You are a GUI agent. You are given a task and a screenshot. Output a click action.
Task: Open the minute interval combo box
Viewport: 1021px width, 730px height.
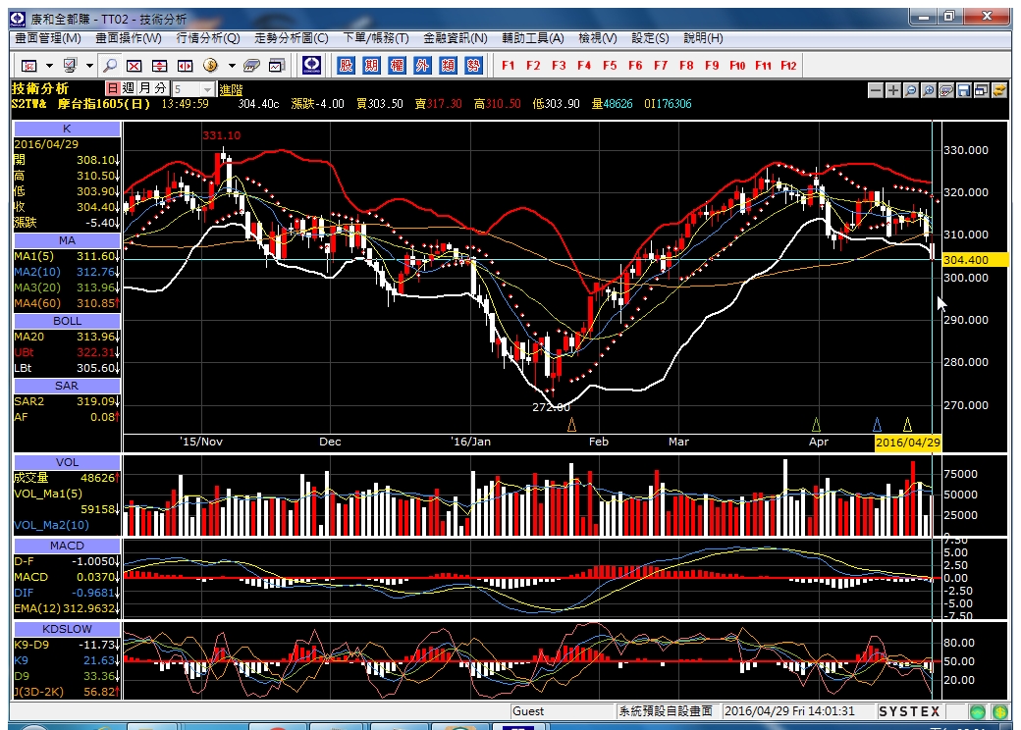point(193,88)
